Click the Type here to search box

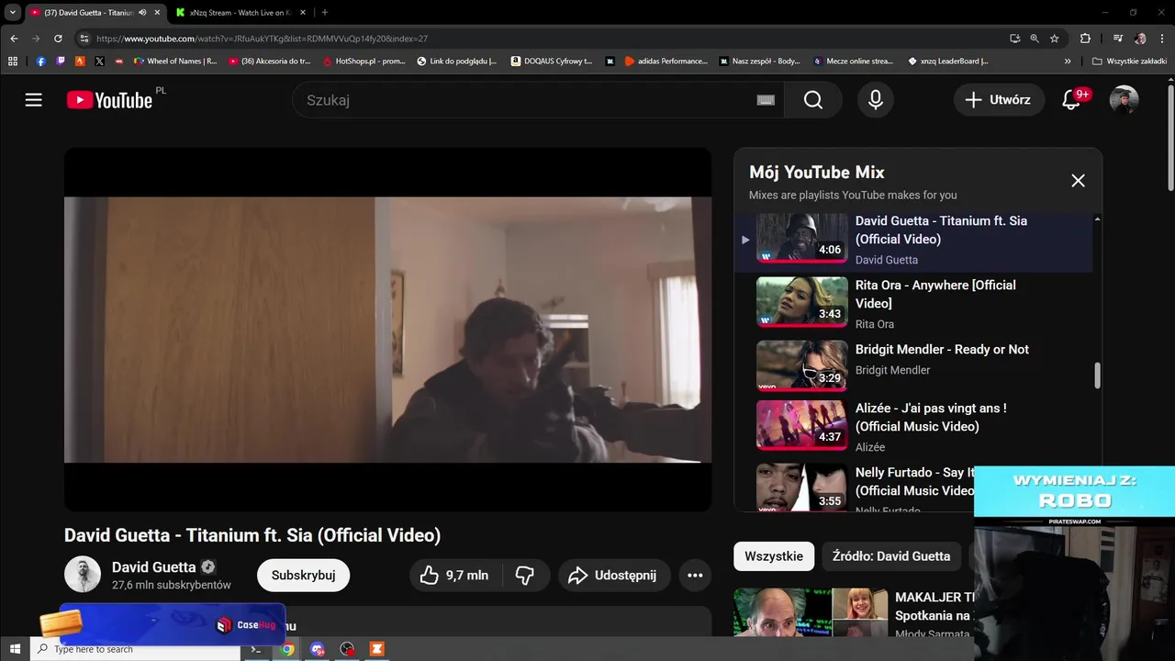tap(134, 649)
